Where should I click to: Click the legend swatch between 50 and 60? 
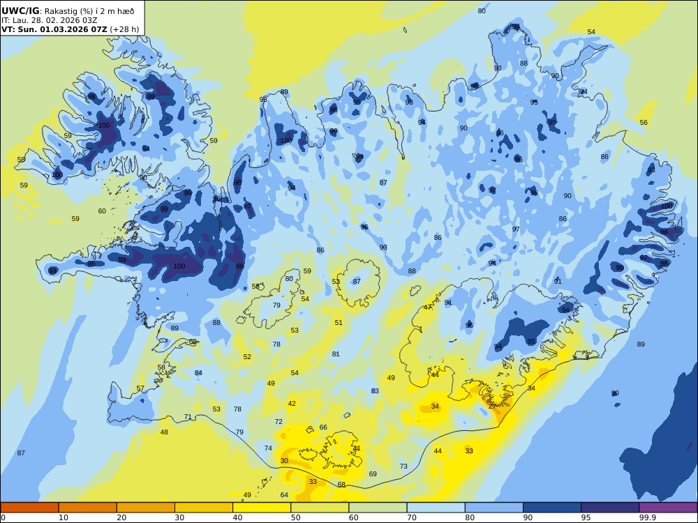(320, 508)
